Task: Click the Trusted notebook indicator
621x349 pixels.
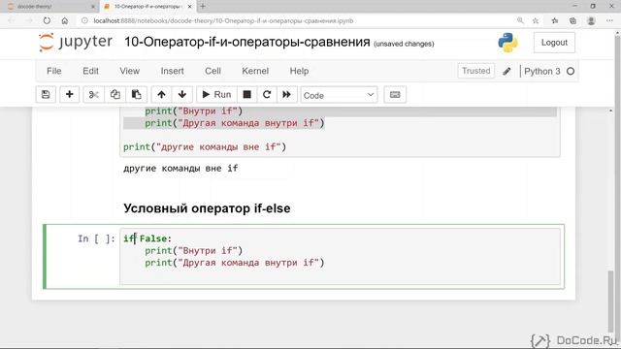Action: [475, 71]
